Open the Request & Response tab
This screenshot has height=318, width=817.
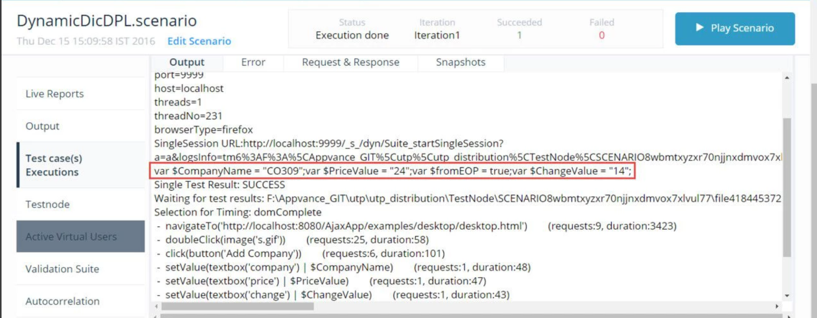tap(351, 62)
